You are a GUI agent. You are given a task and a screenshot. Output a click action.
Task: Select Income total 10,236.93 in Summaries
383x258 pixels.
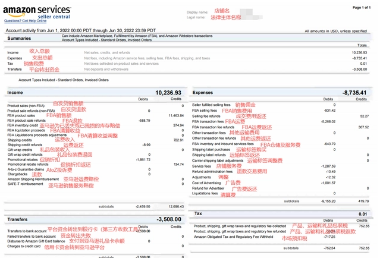[359, 53]
